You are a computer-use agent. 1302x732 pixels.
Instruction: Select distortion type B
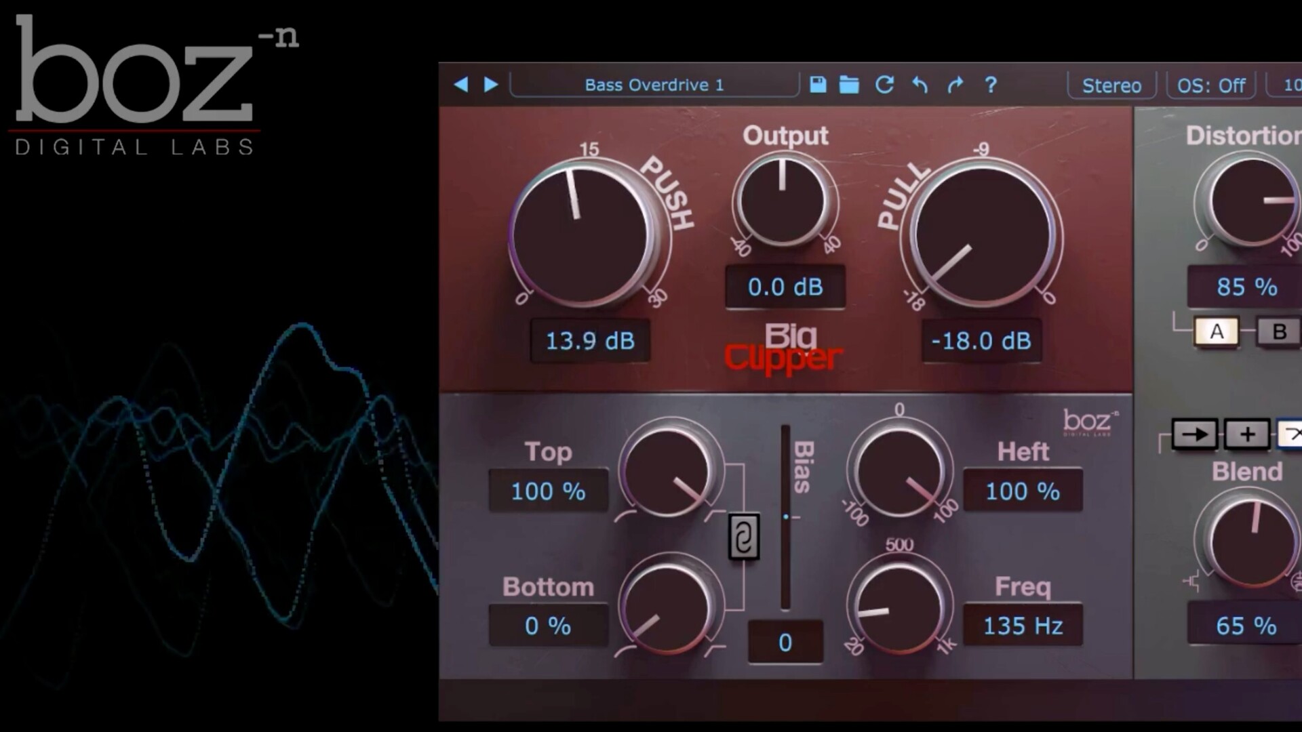pos(1279,331)
